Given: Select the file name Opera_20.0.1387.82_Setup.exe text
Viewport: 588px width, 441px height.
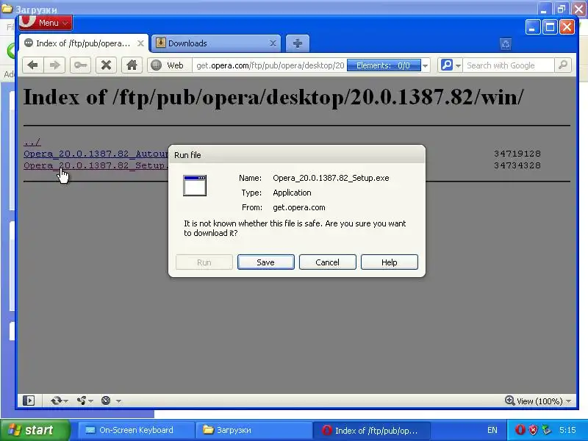Looking at the screenshot, I should click(x=331, y=178).
